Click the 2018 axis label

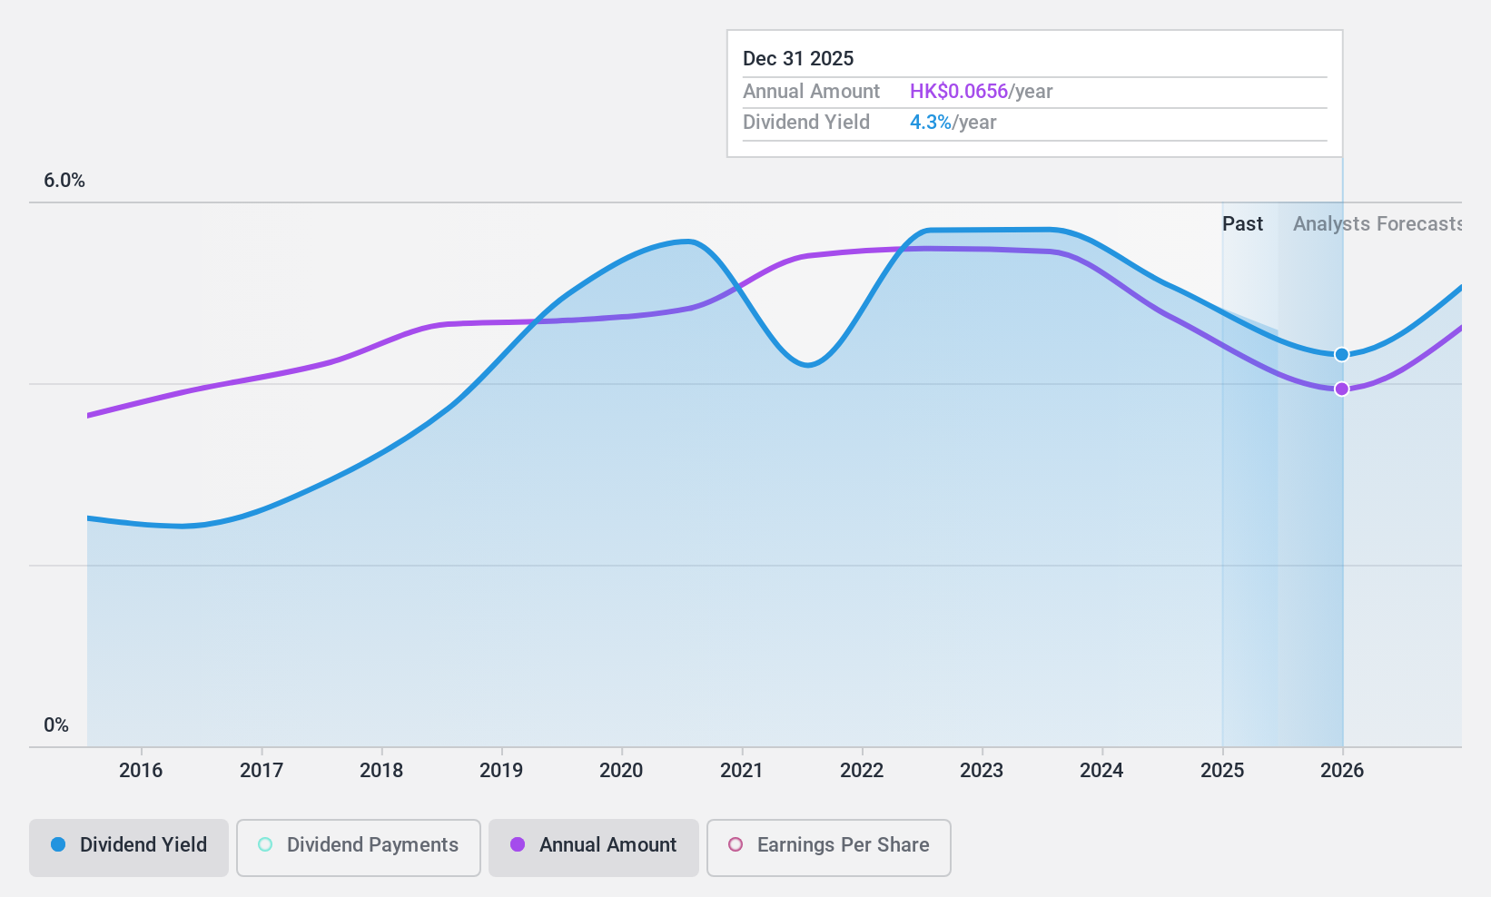[381, 770]
